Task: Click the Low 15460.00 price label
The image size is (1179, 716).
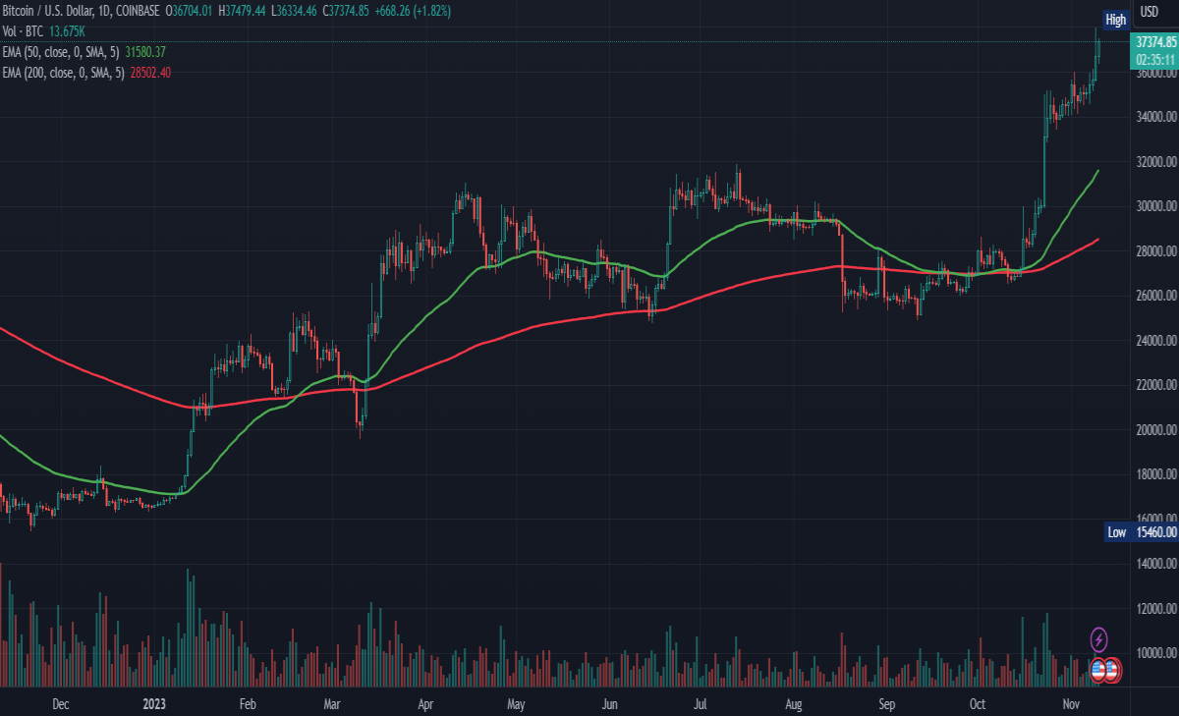Action: [x=1140, y=531]
